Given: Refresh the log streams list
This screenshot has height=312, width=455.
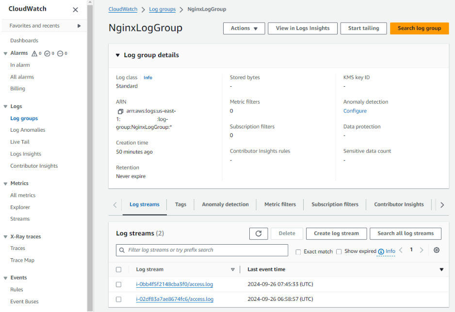Looking at the screenshot, I should [x=259, y=234].
